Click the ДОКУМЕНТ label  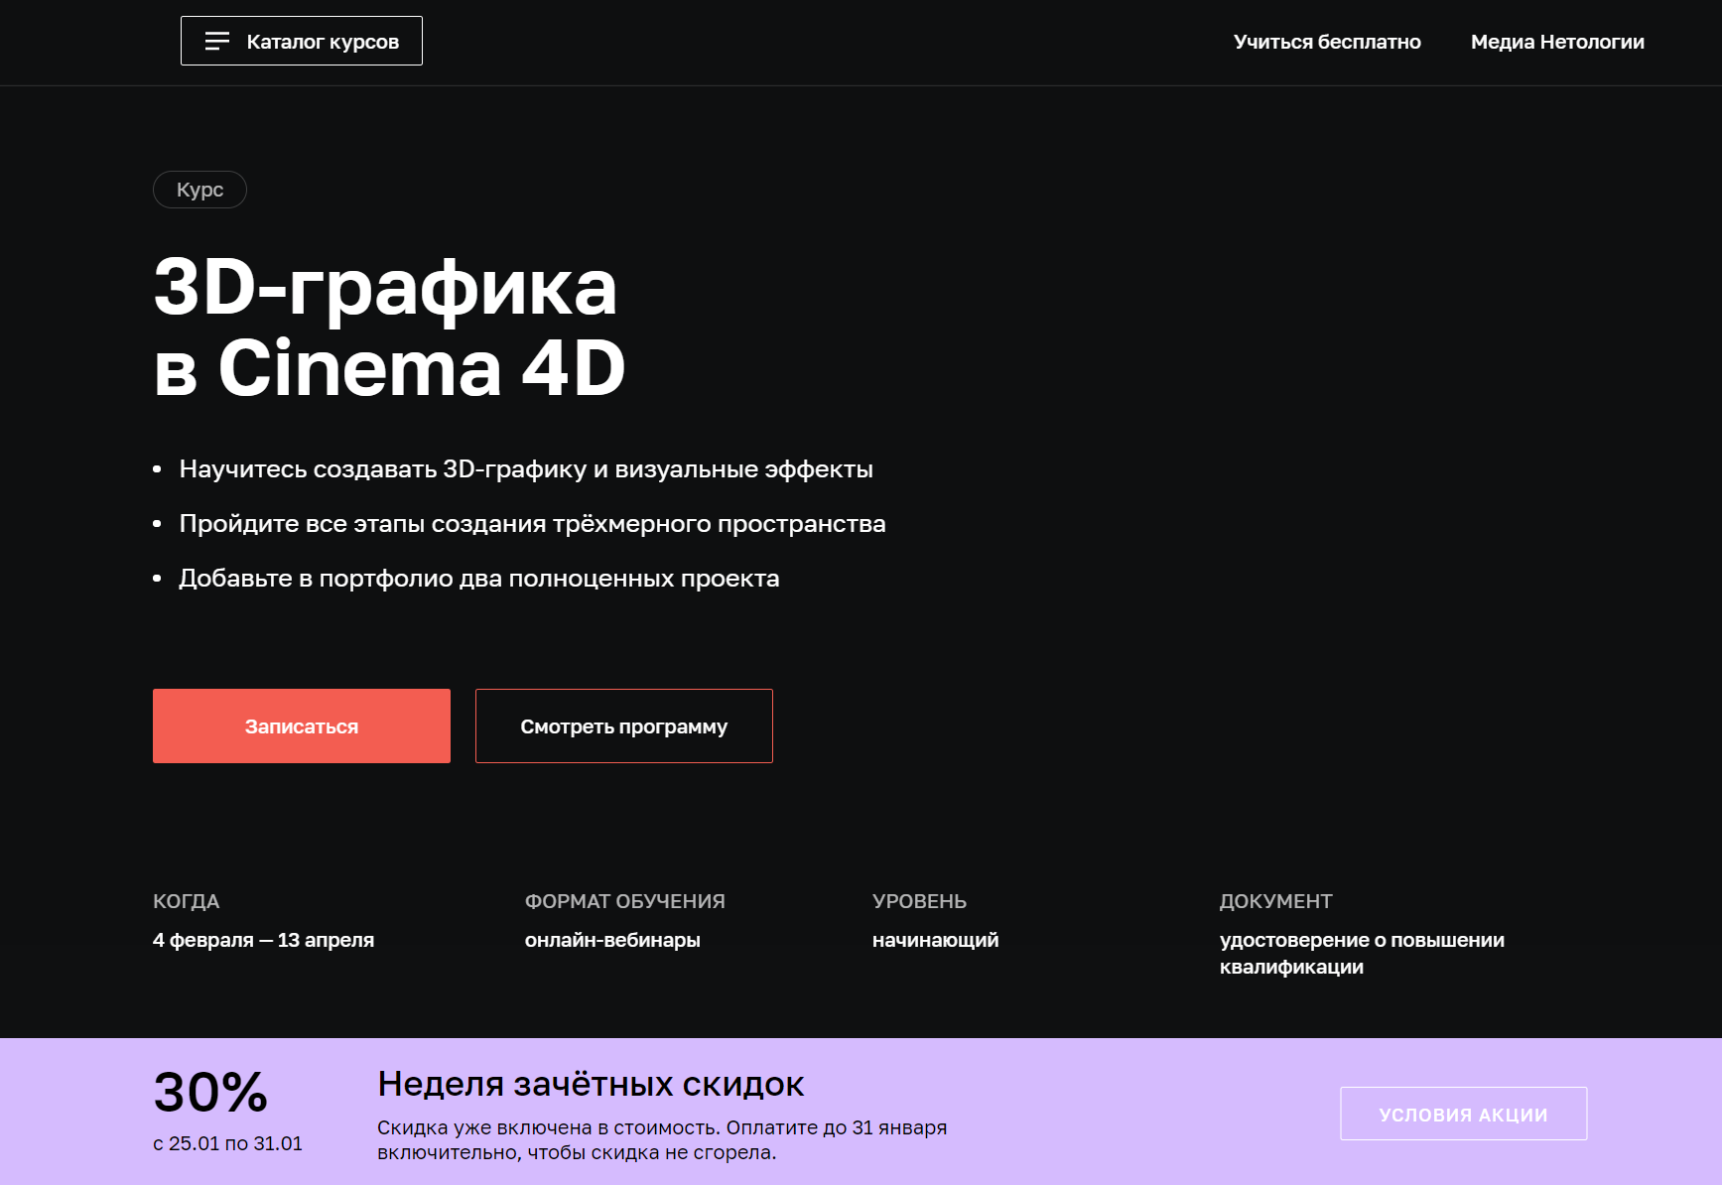pyautogui.click(x=1275, y=901)
